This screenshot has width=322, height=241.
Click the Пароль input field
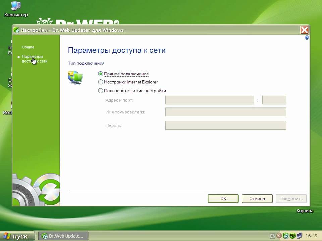[x=226, y=125]
